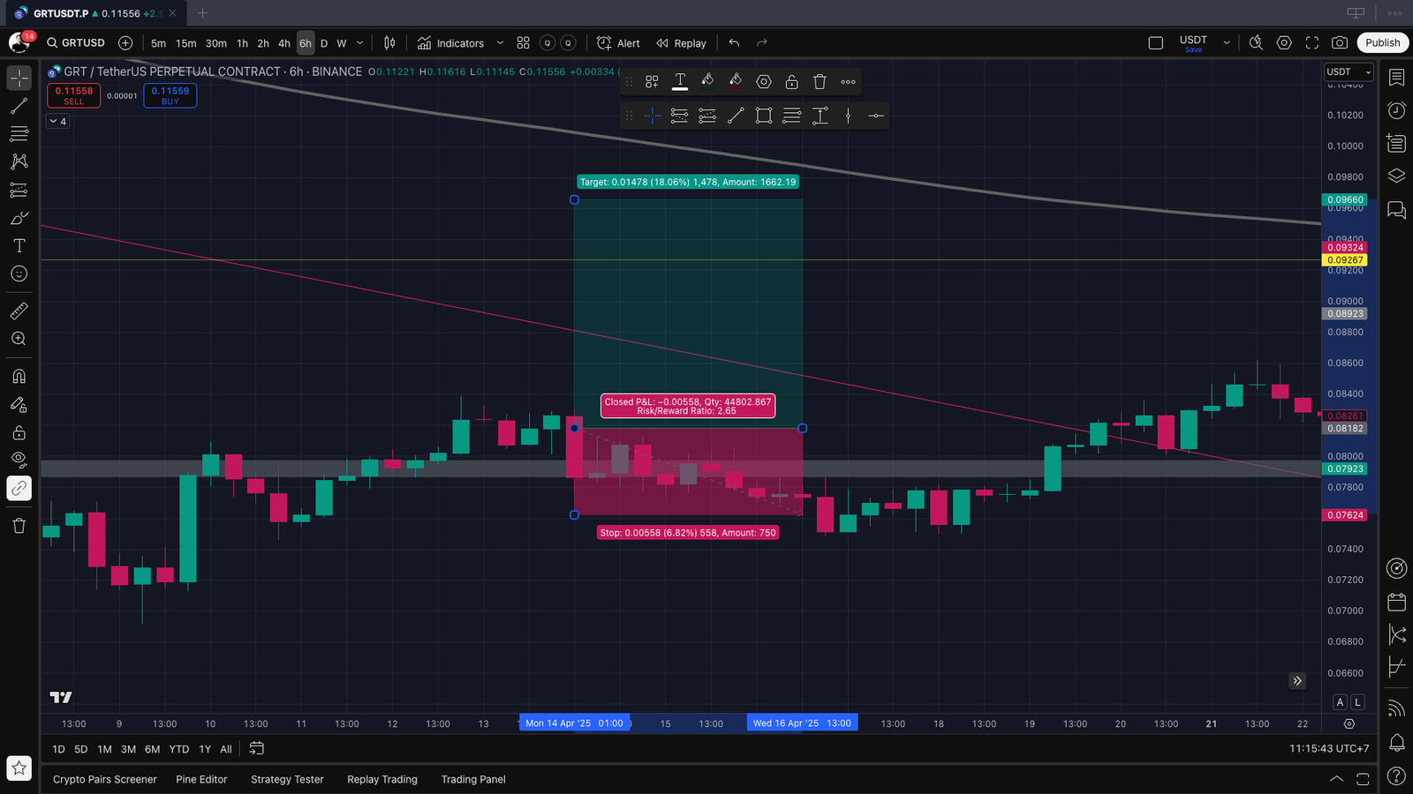The image size is (1413, 794).
Task: Create an Alert from top toolbar
Action: click(x=618, y=43)
